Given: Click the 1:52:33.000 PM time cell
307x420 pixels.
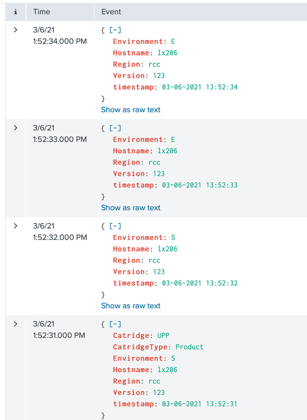Looking at the screenshot, I should pos(60,139).
